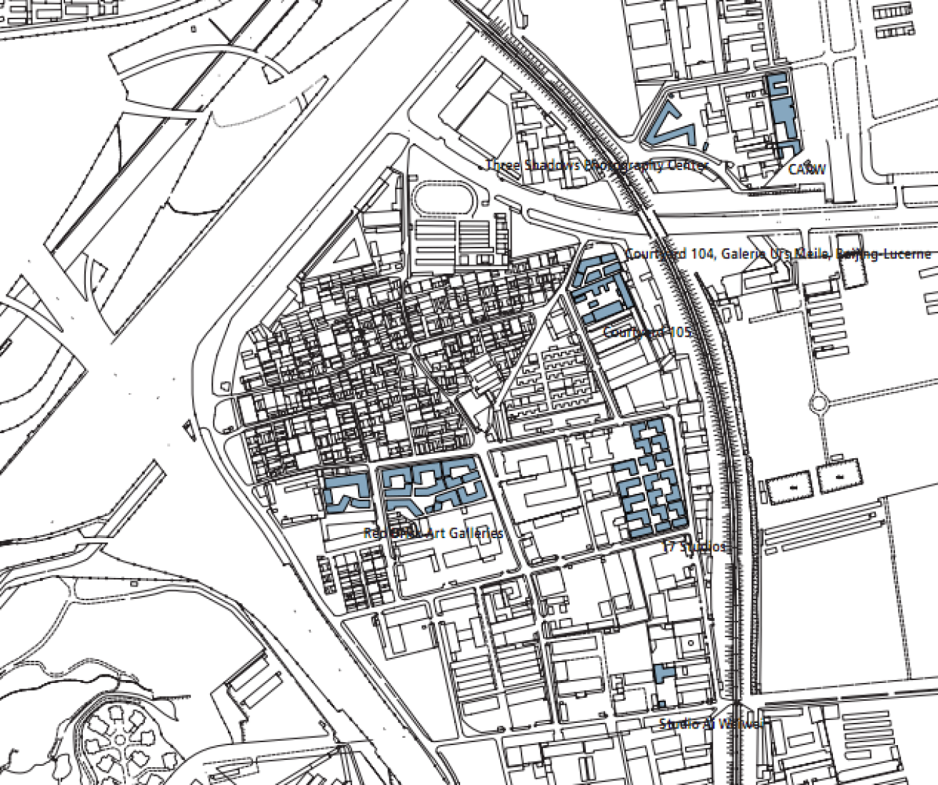Click the small blue Studio Ai Weiwei building
938x785 pixels.
[x=664, y=673]
